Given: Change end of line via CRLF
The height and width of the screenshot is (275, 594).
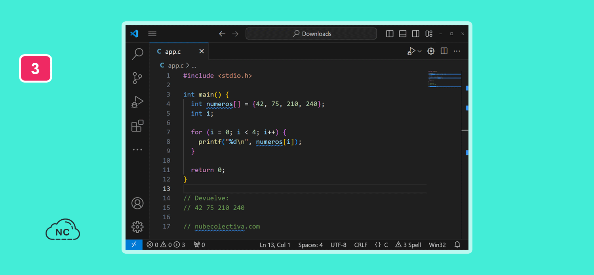Looking at the screenshot, I should coord(361,245).
